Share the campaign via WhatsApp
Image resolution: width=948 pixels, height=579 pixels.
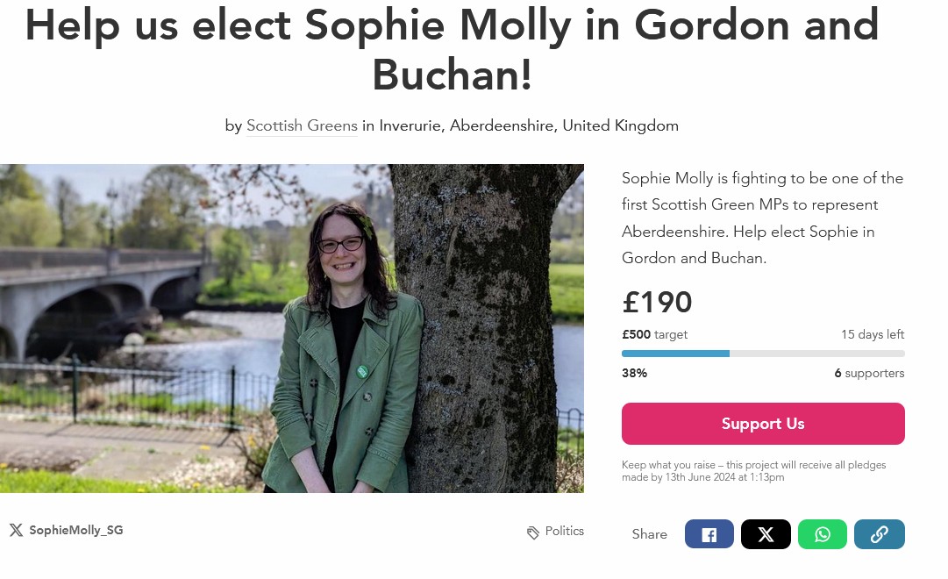pyautogui.click(x=822, y=534)
